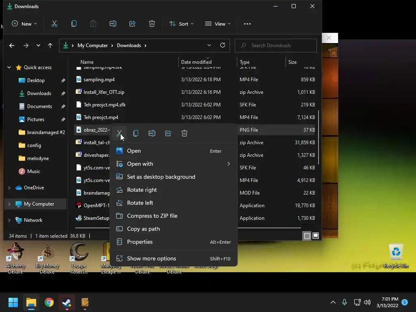Open Properties from the context menu
The height and width of the screenshot is (312, 416).
pos(173,242)
